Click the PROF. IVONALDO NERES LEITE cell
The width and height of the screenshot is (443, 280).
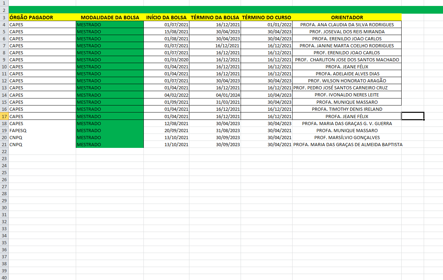click(x=347, y=95)
